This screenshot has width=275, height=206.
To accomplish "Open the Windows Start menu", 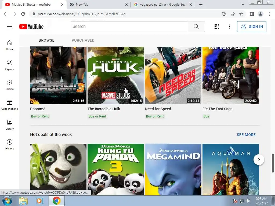I will (7, 201).
